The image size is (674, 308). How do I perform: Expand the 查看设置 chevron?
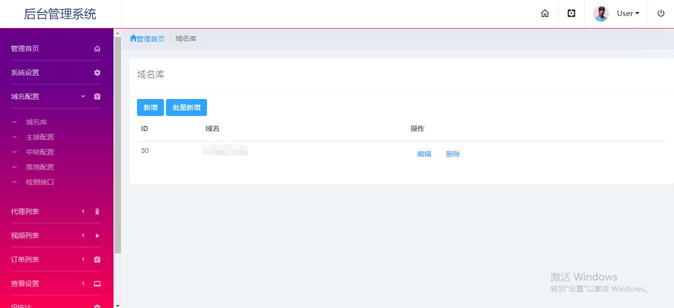pyautogui.click(x=83, y=283)
